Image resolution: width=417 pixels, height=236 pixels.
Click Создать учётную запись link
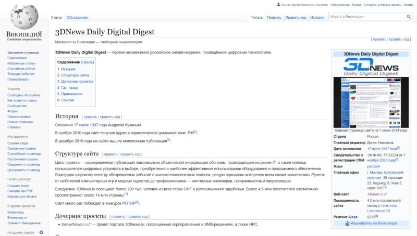pos(383,5)
